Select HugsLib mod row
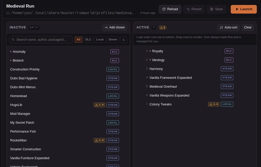The height and width of the screenshot is (167, 261). click(x=68, y=105)
